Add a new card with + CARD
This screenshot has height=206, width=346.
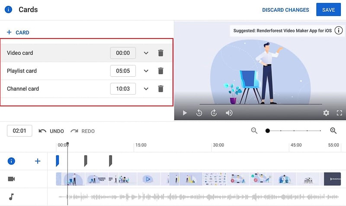(x=18, y=33)
